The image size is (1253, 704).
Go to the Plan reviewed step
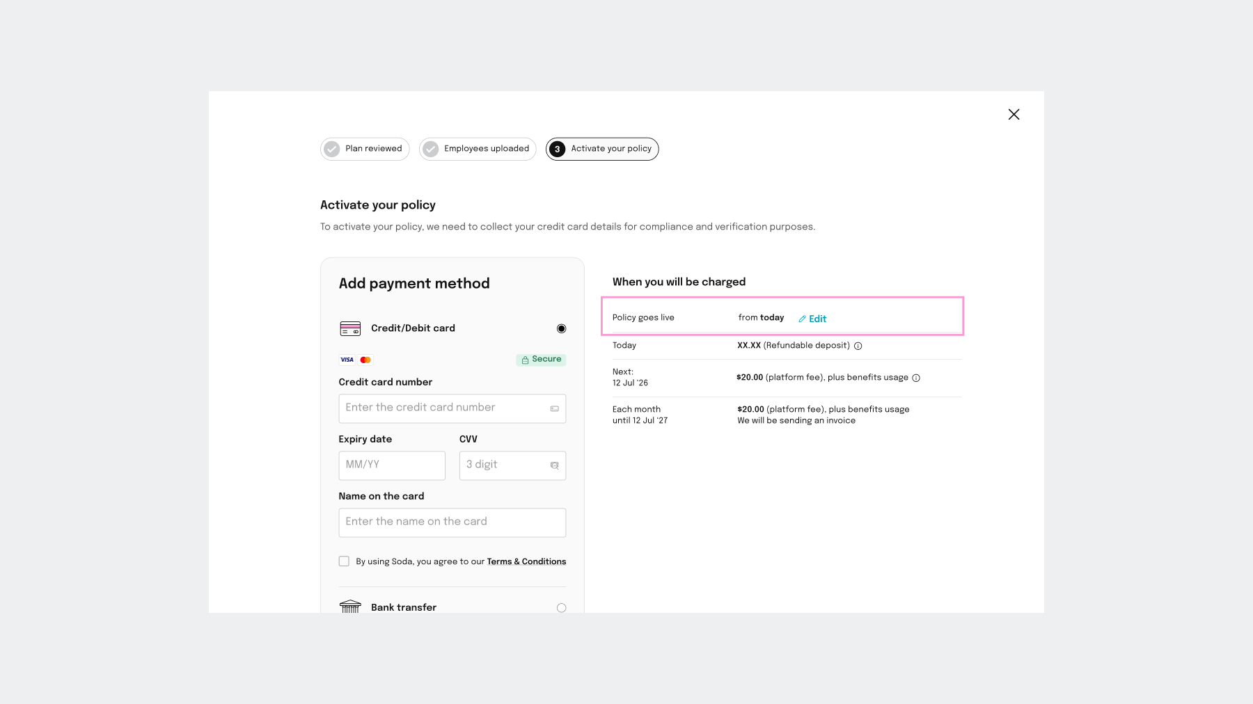(365, 149)
